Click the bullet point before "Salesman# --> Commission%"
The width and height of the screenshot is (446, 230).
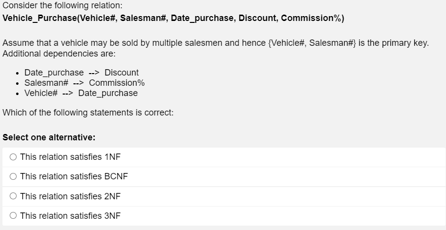(18, 83)
